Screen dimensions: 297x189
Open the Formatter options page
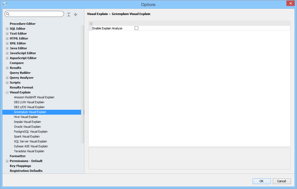18,156
